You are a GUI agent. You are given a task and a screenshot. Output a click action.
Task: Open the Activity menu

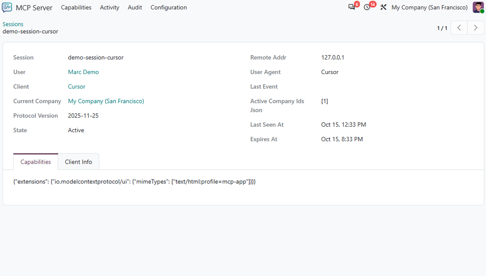[x=109, y=7]
